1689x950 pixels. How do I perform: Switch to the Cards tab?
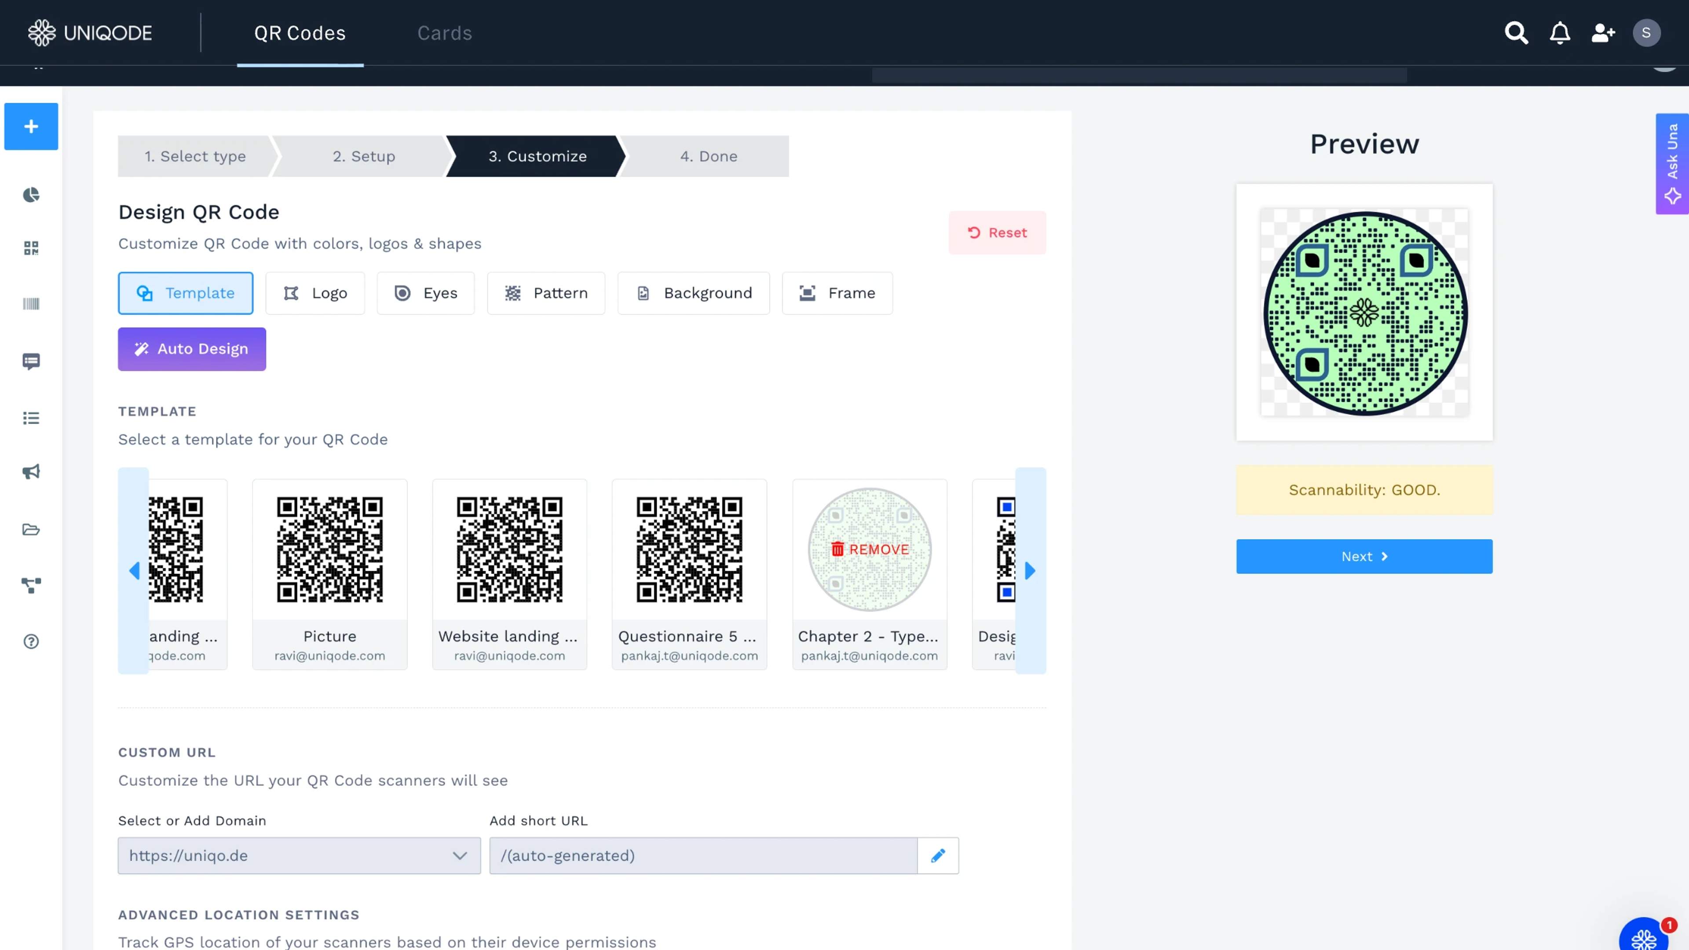pos(445,33)
